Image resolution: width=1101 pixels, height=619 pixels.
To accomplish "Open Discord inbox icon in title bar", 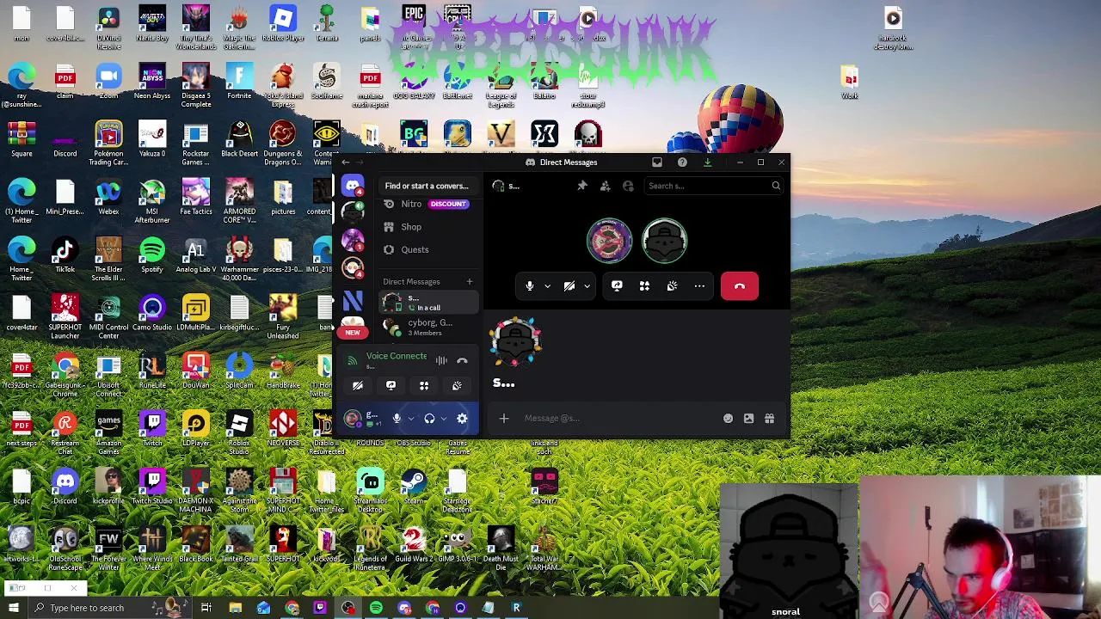I will pos(657,162).
